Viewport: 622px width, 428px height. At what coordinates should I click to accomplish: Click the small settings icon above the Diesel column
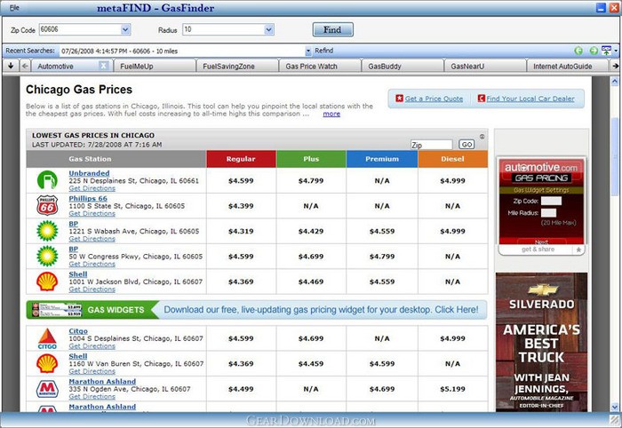click(482, 137)
